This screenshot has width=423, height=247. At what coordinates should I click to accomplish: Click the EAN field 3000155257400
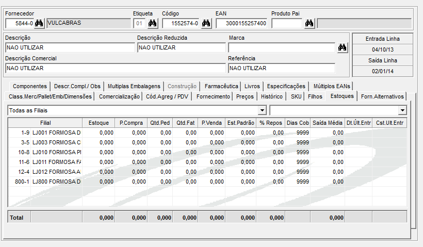241,23
